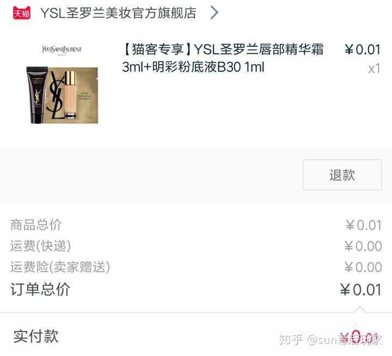Expand store page using the right chevron
Viewport: 392px width, 356px height.
pyautogui.click(x=215, y=13)
